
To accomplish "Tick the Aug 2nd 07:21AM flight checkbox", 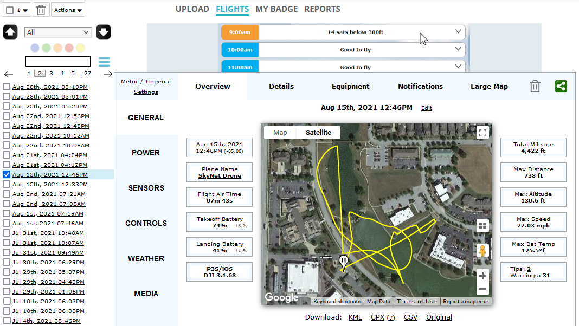I will click(7, 194).
